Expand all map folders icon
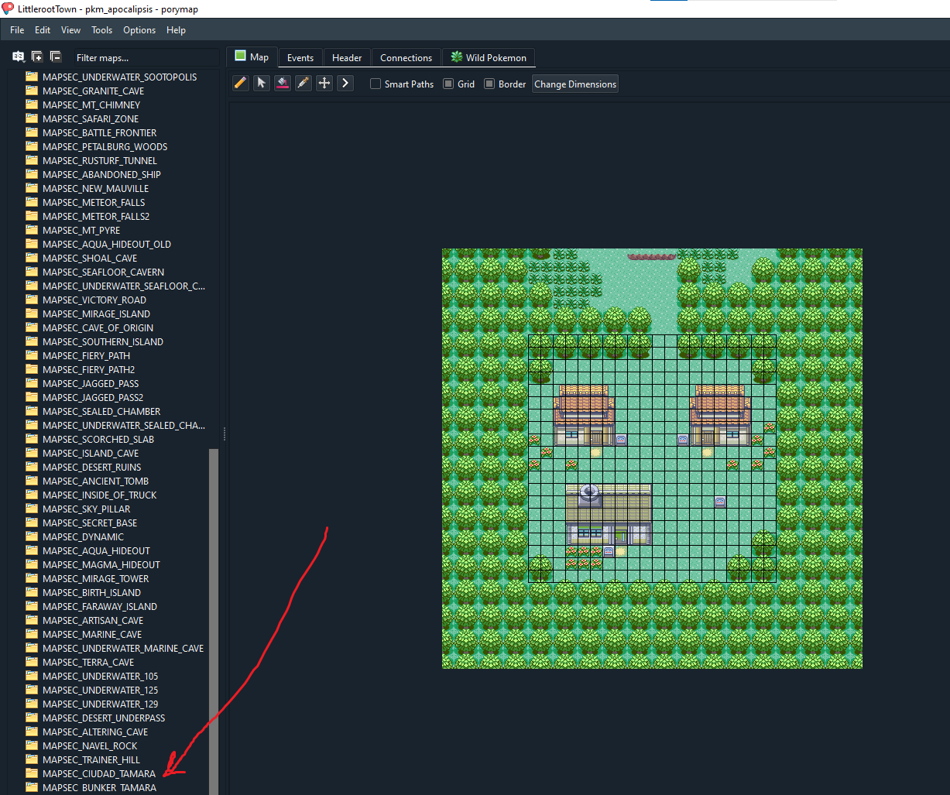The image size is (950, 795). click(x=36, y=57)
